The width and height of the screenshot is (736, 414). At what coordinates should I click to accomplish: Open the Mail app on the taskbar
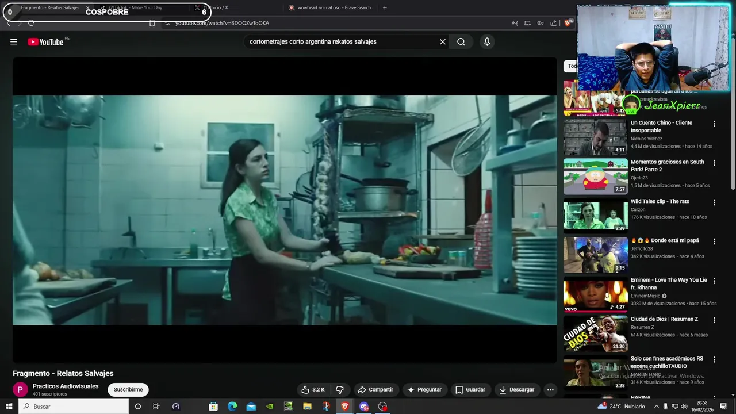click(251, 407)
